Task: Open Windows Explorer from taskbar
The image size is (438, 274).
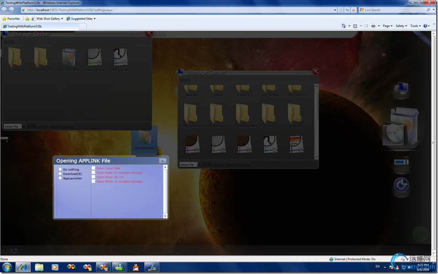Action: click(39, 267)
